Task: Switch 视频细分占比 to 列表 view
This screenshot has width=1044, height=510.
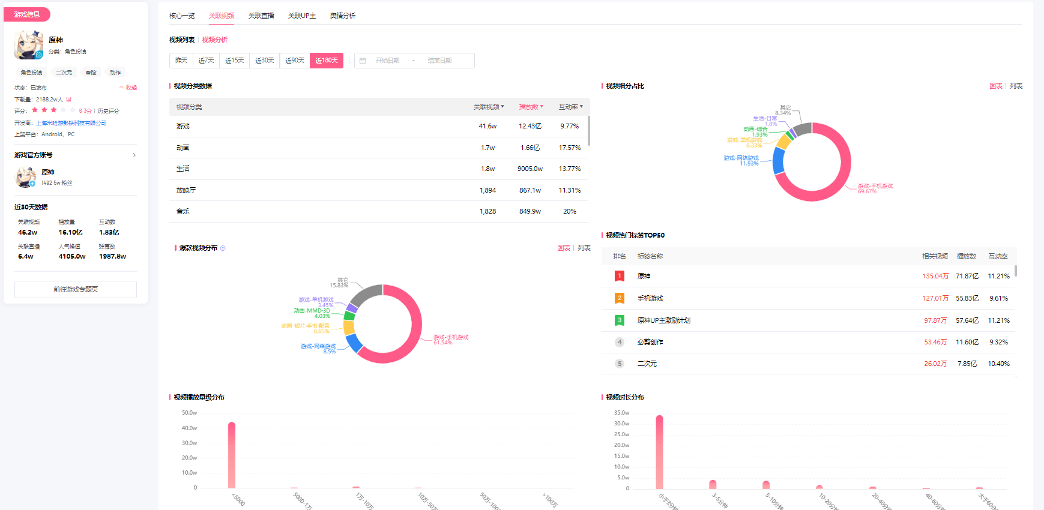Action: pos(1016,86)
